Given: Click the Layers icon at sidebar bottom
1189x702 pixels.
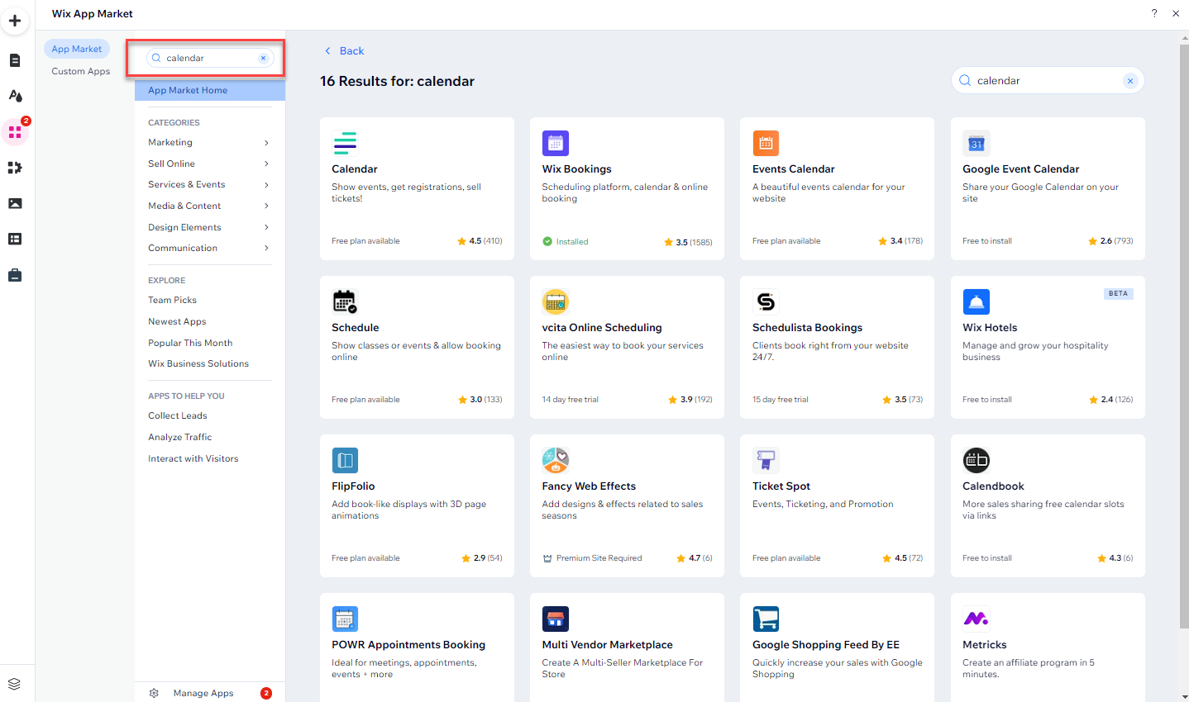Looking at the screenshot, I should click(15, 683).
